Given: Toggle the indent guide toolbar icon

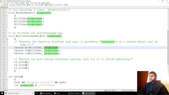Looking at the screenshot, I should click(46, 5).
